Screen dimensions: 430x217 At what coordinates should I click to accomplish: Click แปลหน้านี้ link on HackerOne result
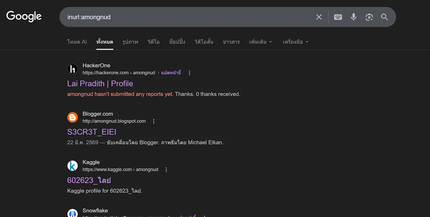[x=171, y=73]
